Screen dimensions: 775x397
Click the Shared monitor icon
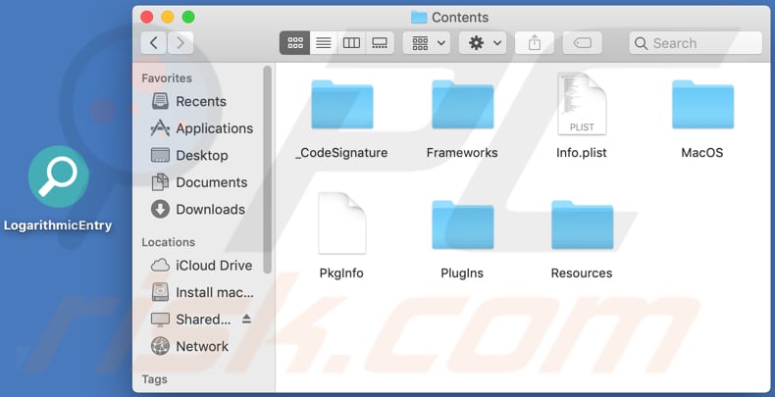pyautogui.click(x=160, y=320)
